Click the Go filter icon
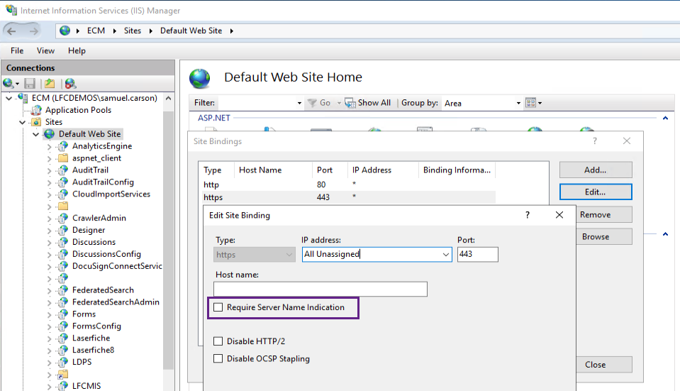 click(x=312, y=103)
